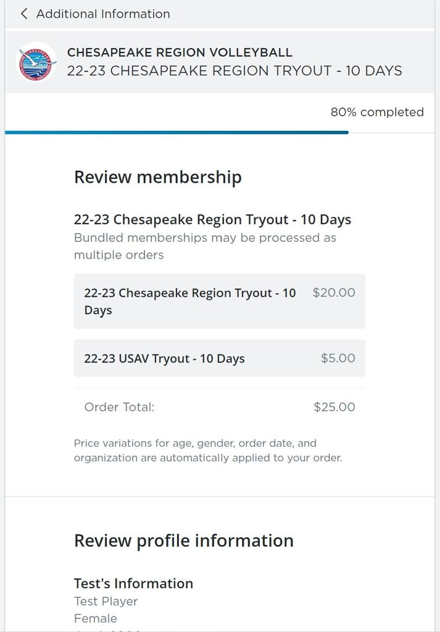Screen dimensions: 440x632
Task: Click the $5.00 price on the USAV Tryout
Action: [338, 358]
